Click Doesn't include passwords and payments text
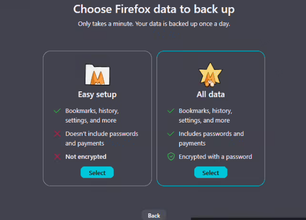The width and height of the screenshot is (306, 220). click(101, 138)
